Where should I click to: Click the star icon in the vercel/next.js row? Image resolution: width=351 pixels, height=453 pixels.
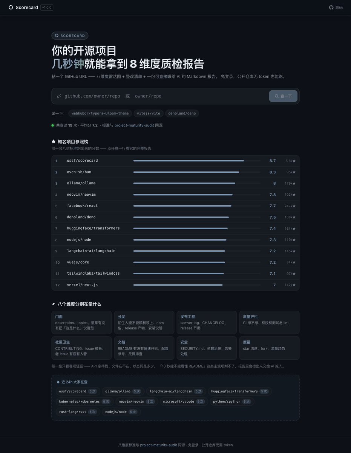(x=294, y=285)
